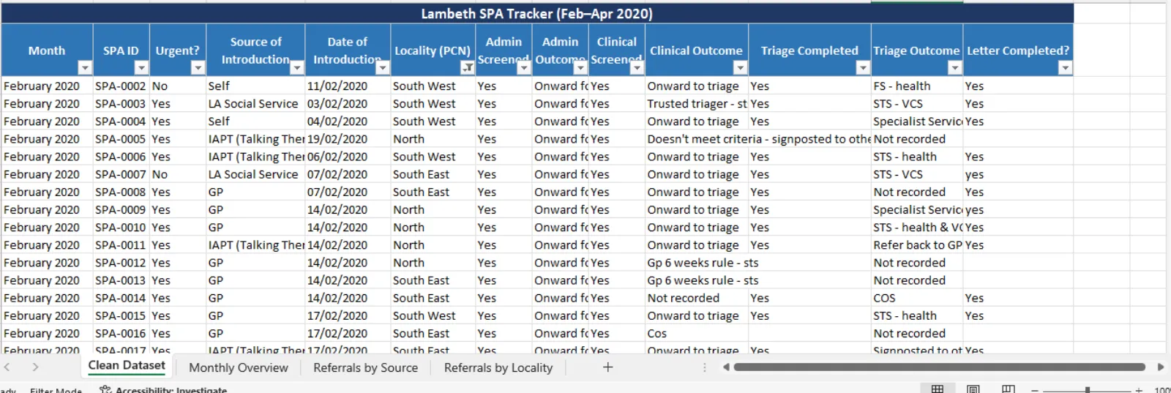Screen dimensions: 1171x393
Task: Switch to the Monthly Overview sheet tab
Action: [x=239, y=367]
